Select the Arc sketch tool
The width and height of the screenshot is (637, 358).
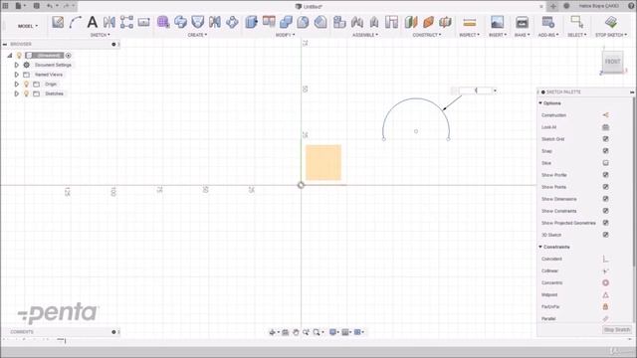(76, 22)
